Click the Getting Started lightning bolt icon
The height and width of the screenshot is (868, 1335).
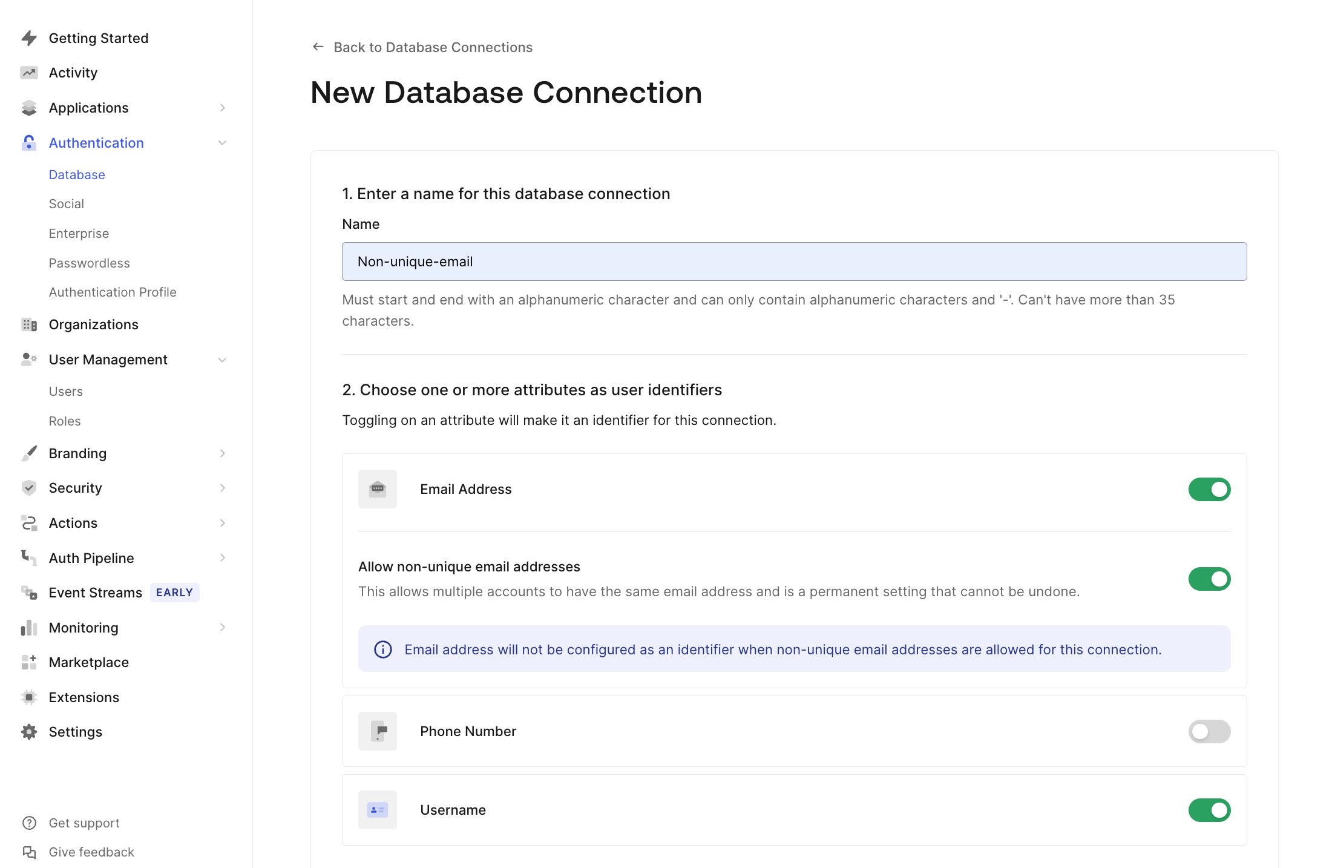(29, 38)
